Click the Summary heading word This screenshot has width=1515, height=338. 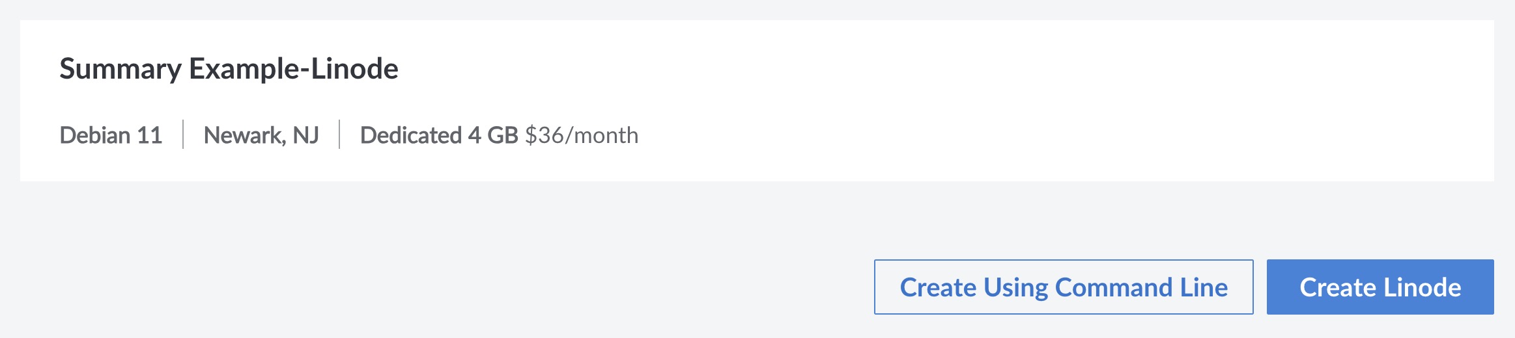[120, 69]
